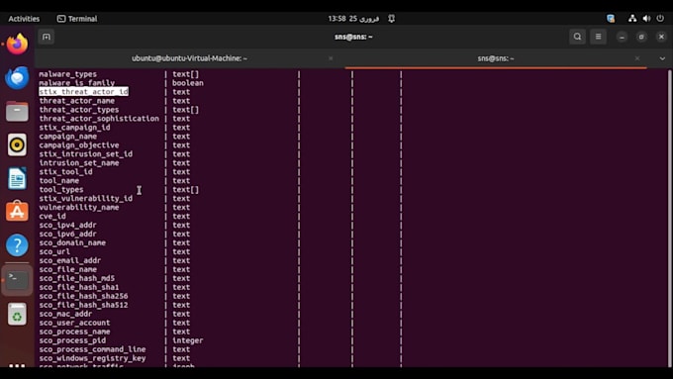The image size is (673, 379).
Task: Click the boolean type of malware_is_family
Action: pyautogui.click(x=188, y=83)
